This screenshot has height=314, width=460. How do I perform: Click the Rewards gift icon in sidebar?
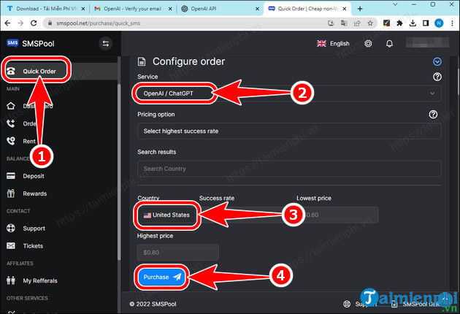pos(11,194)
